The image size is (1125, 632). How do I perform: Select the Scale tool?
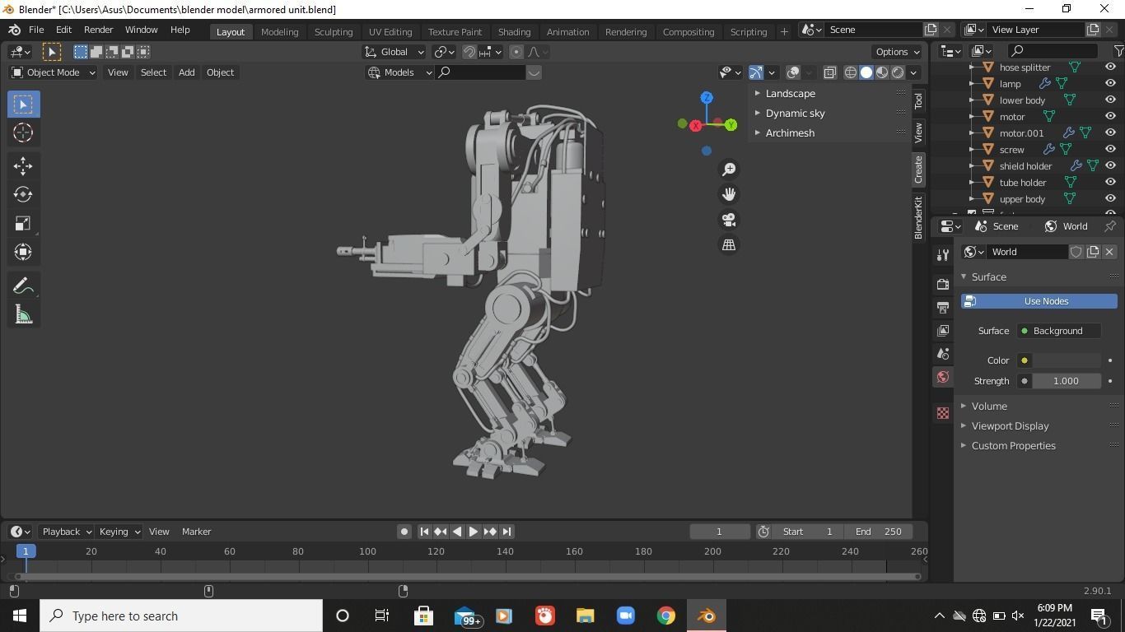pos(23,224)
